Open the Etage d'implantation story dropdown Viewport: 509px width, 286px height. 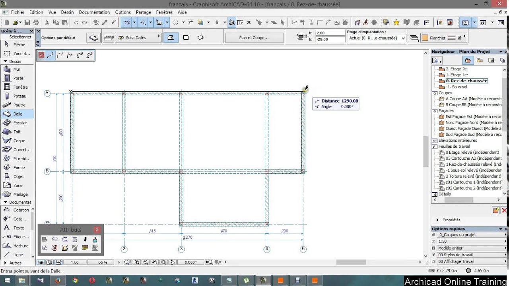376,38
